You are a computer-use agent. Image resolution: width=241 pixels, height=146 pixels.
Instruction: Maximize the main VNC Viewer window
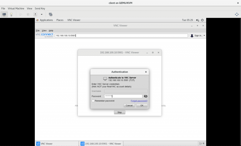click(x=197, y=26)
